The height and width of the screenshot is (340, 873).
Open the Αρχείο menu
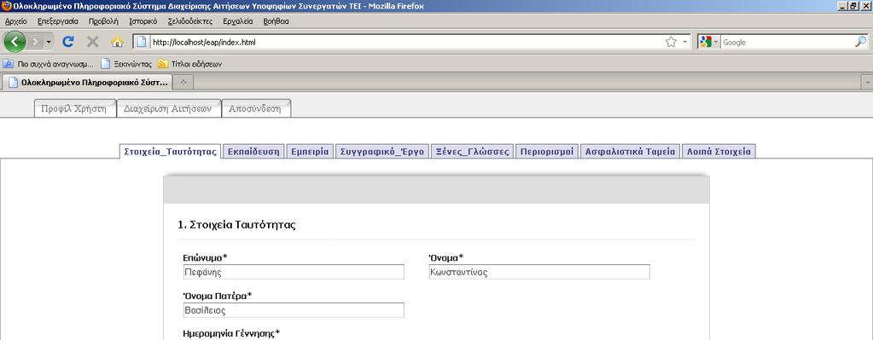pyautogui.click(x=15, y=21)
